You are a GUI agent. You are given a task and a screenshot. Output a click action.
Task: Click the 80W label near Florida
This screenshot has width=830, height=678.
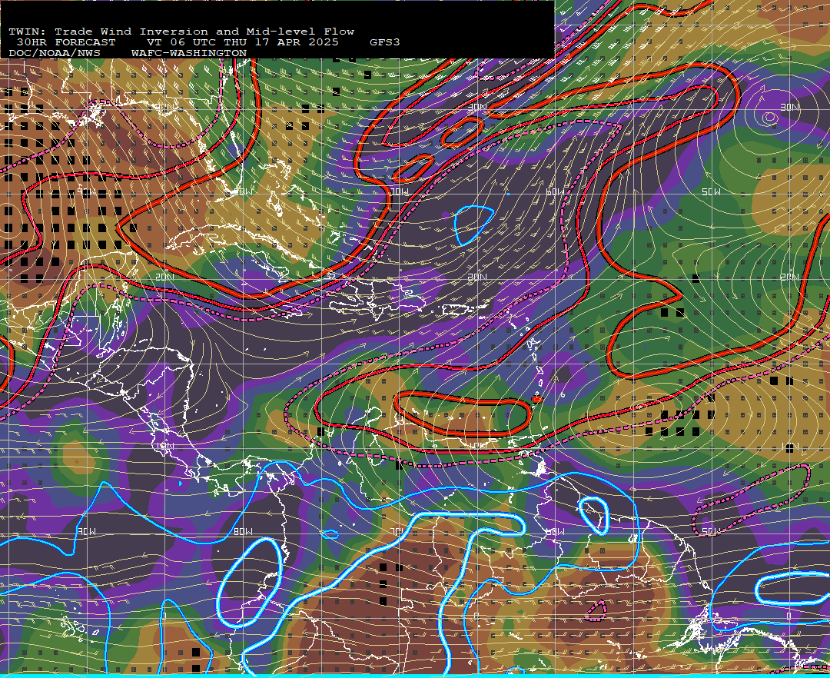(243, 191)
